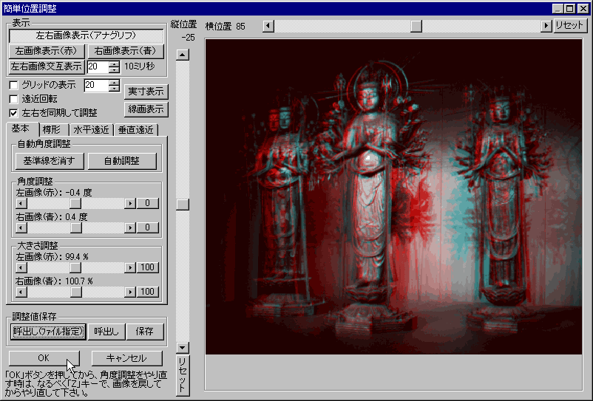
Task: Click vertical position slider up arrow
Action: [183, 55]
